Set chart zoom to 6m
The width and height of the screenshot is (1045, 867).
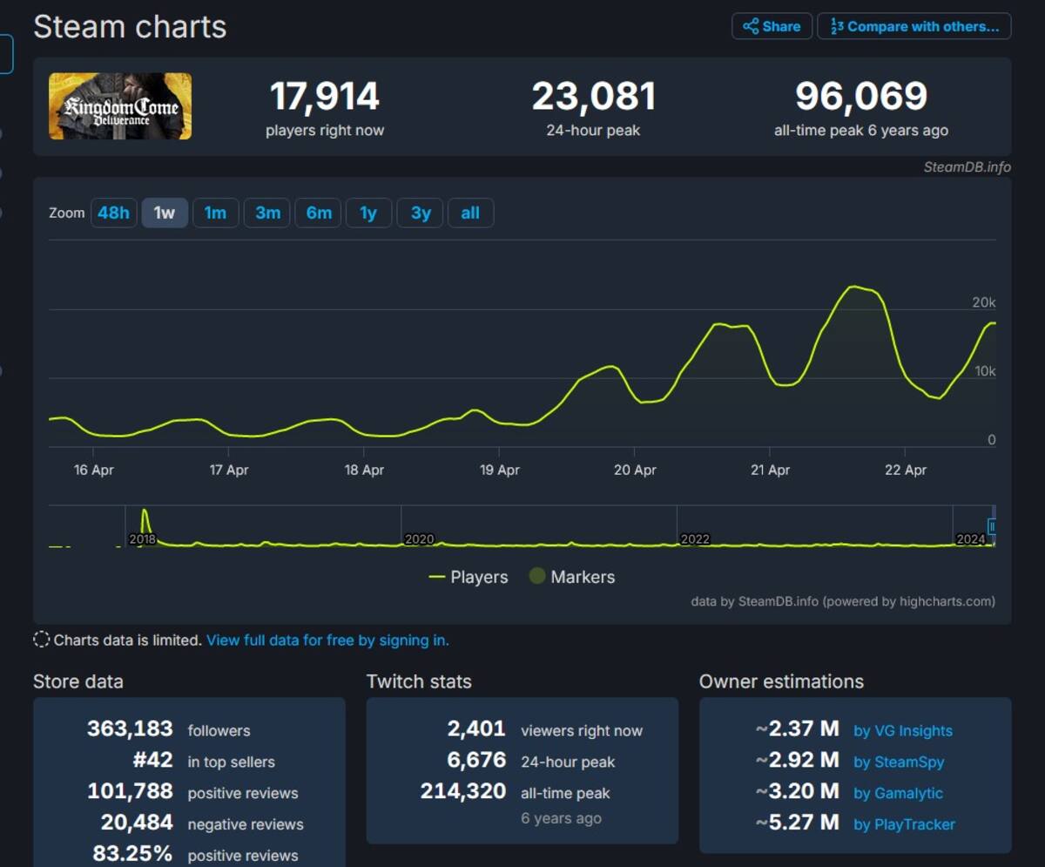point(318,213)
